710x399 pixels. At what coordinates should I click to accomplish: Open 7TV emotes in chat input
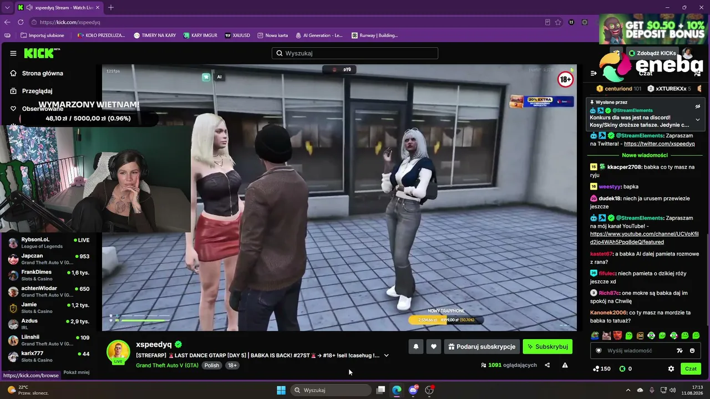680,351
